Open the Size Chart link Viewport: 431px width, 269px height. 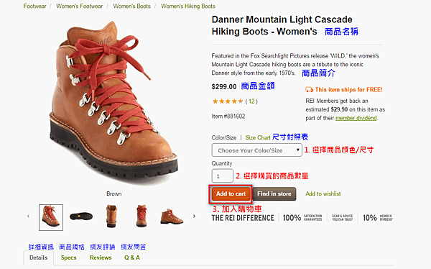coord(258,137)
